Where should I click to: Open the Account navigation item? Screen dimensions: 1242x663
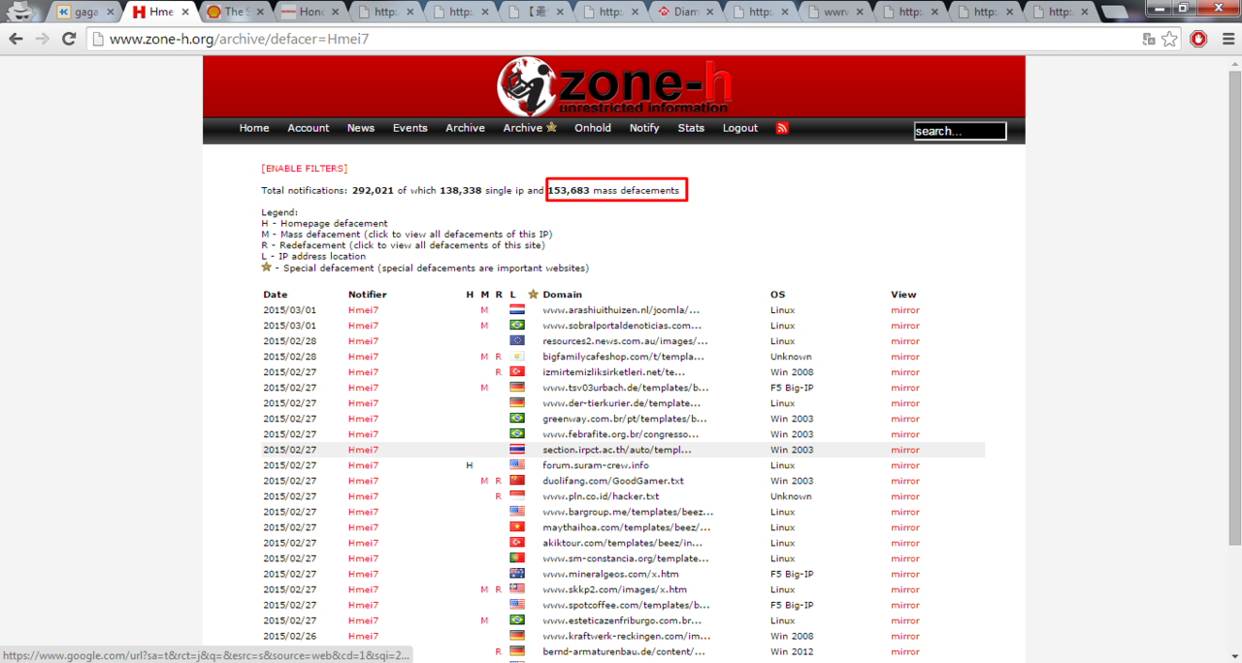309,128
